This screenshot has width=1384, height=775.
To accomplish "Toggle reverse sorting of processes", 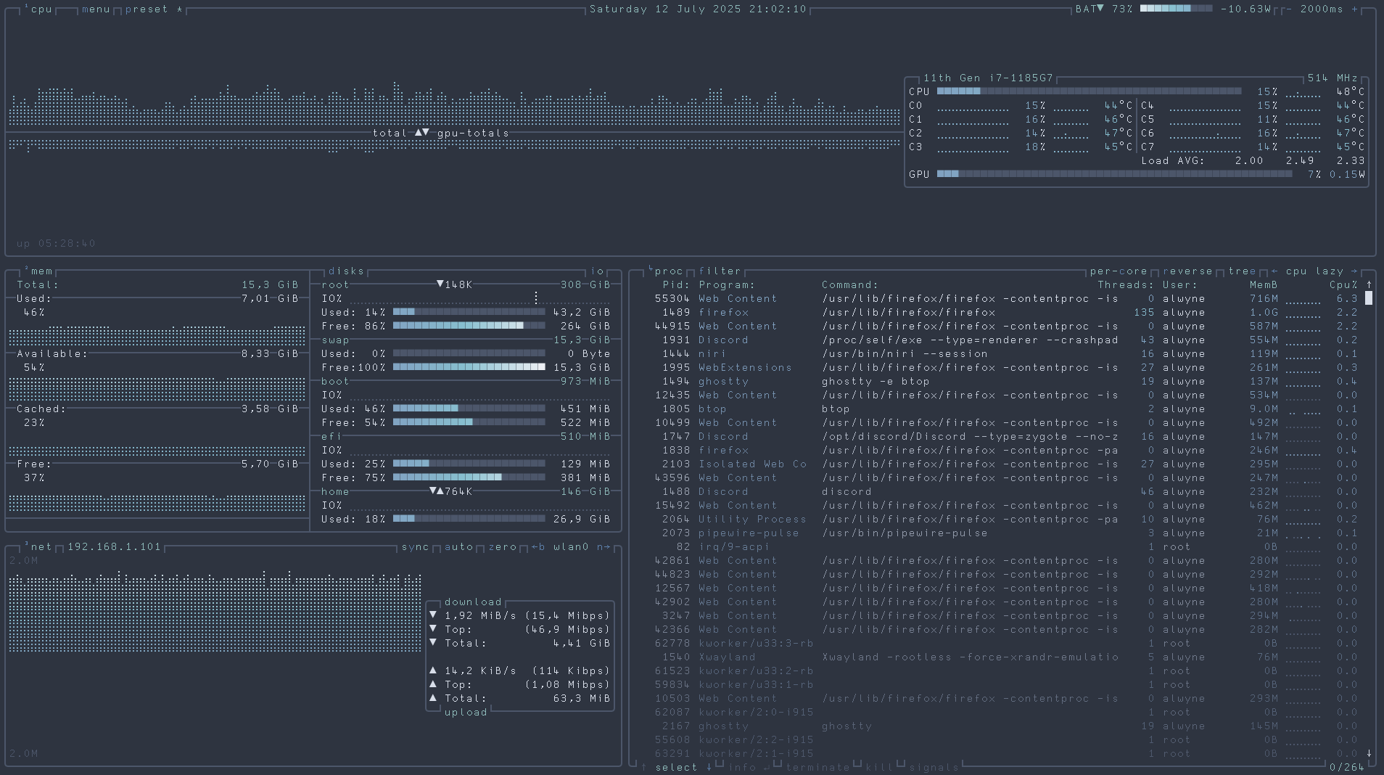I will pos(1187,271).
